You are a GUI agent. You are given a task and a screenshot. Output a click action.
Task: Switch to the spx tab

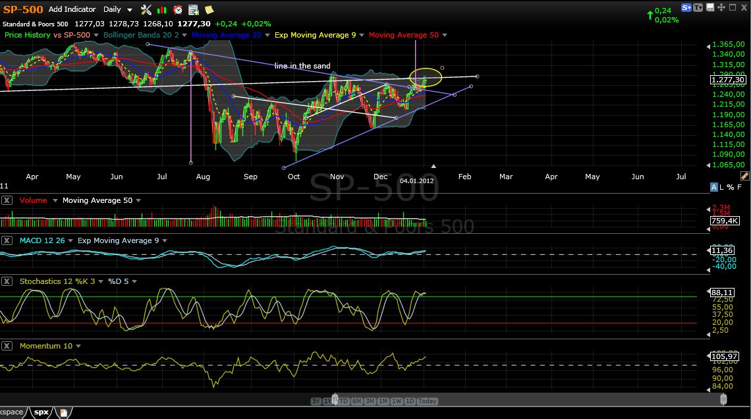tap(42, 412)
